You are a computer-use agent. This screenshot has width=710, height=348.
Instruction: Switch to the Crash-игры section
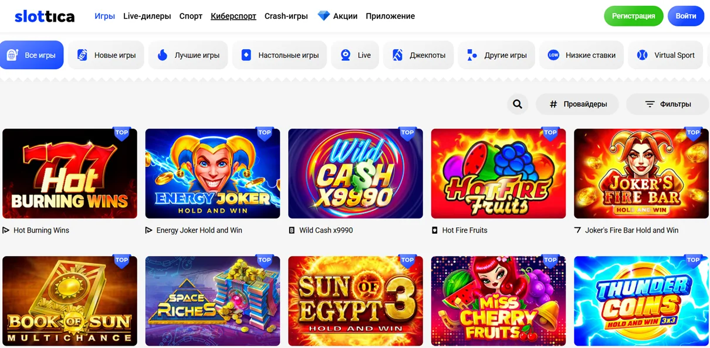click(x=286, y=16)
